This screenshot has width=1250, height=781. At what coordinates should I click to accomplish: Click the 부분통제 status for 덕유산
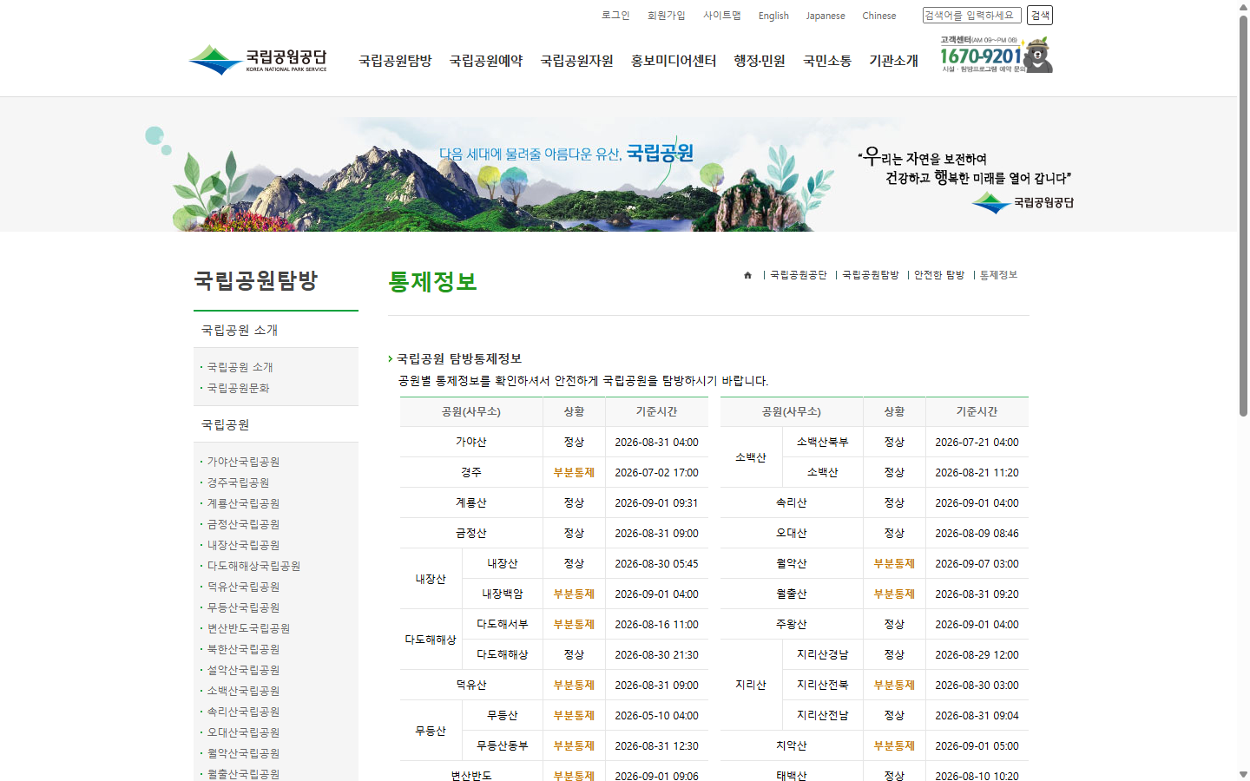[574, 685]
